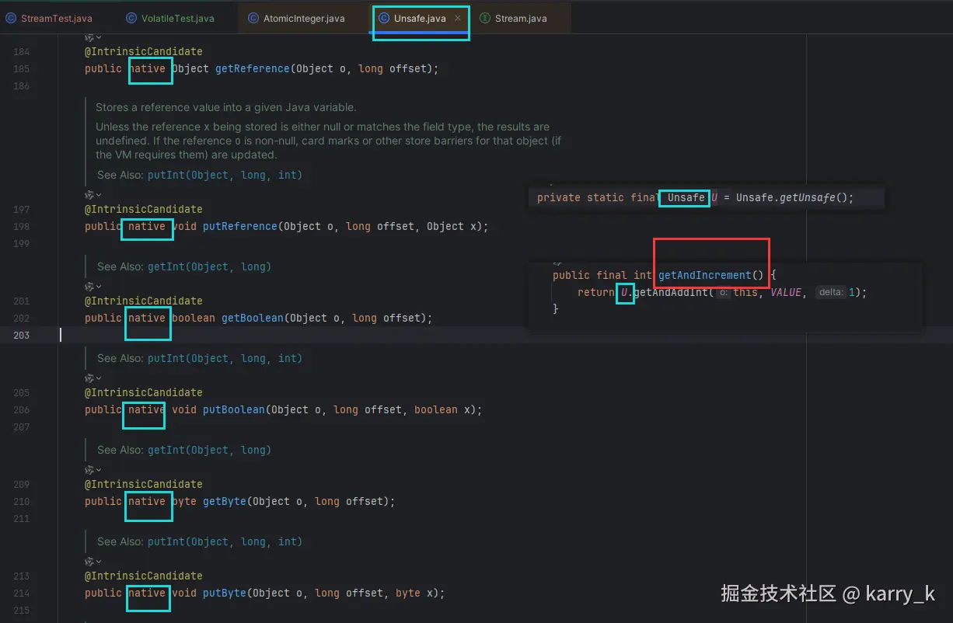
Task: Click line number 203 in the gutter
Action: (22, 335)
